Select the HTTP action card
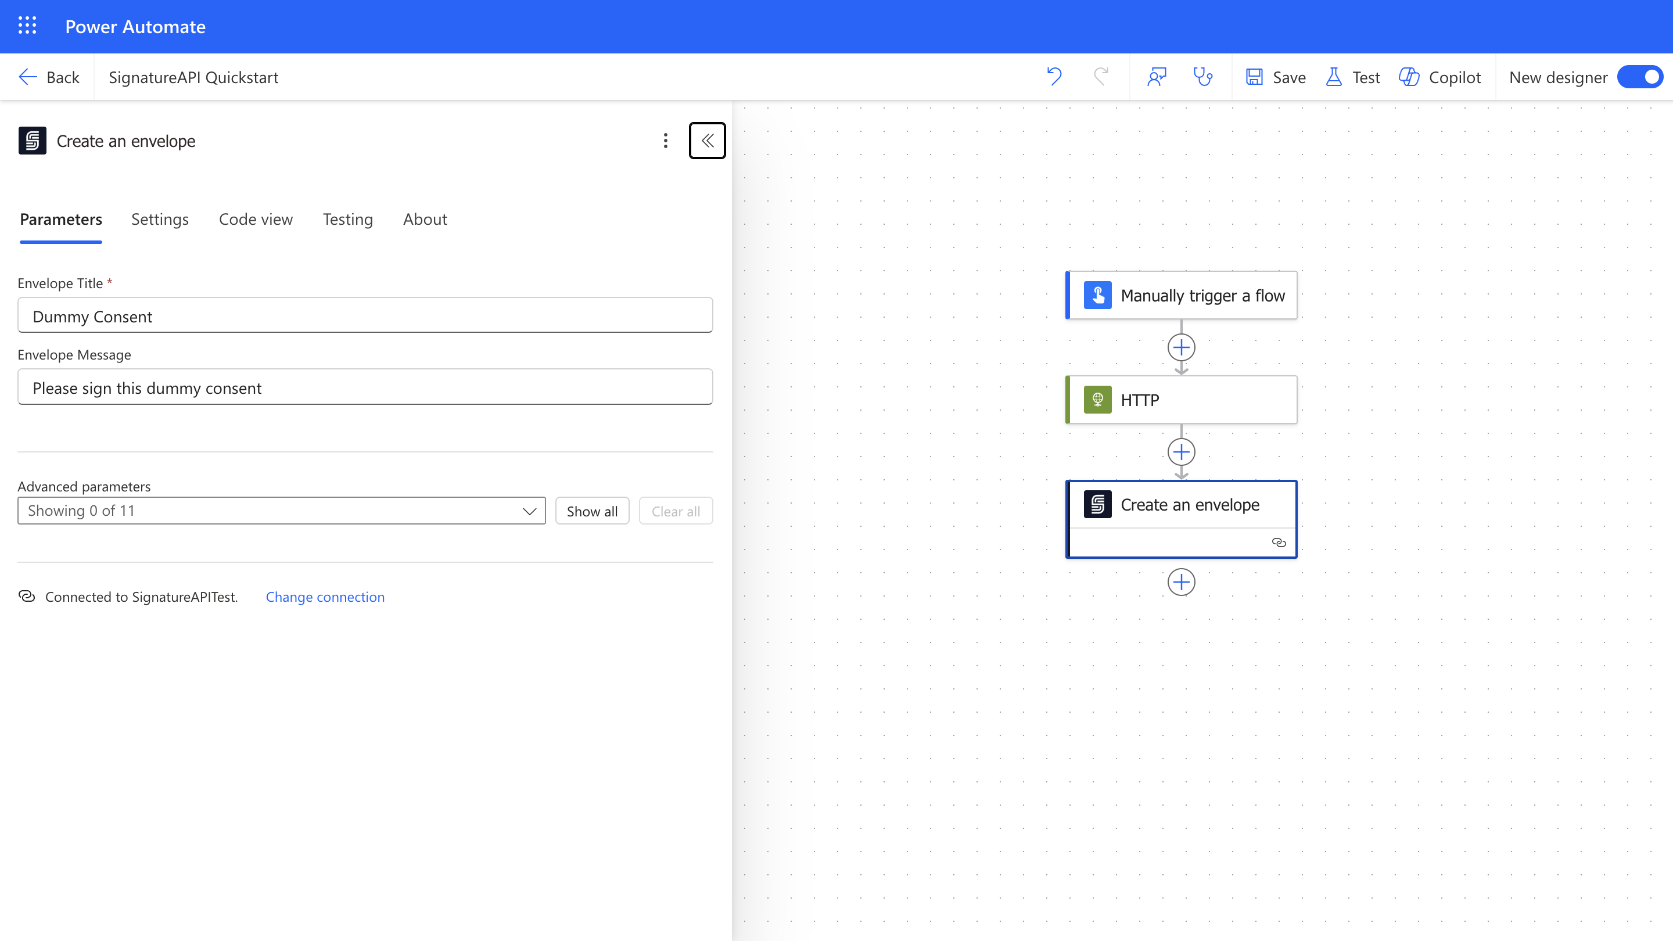The width and height of the screenshot is (1673, 941). pyautogui.click(x=1181, y=400)
